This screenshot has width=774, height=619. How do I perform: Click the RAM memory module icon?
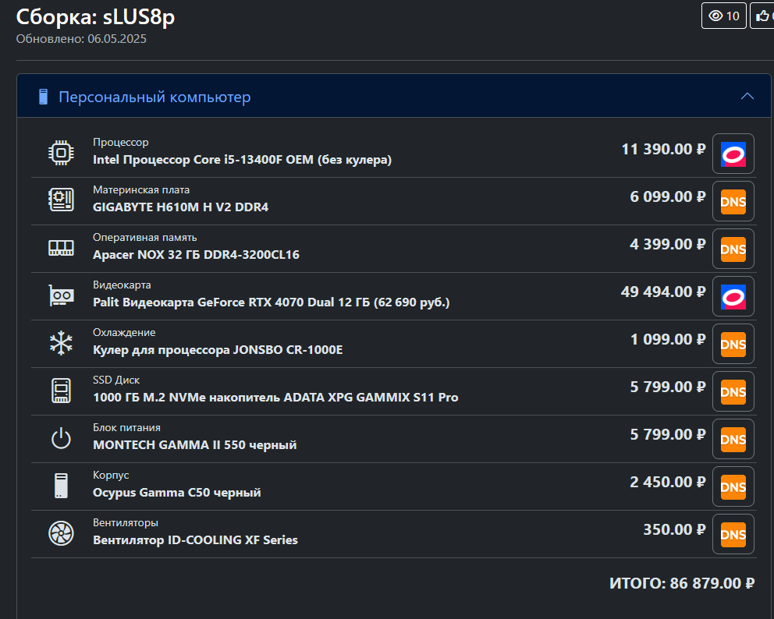(61, 248)
